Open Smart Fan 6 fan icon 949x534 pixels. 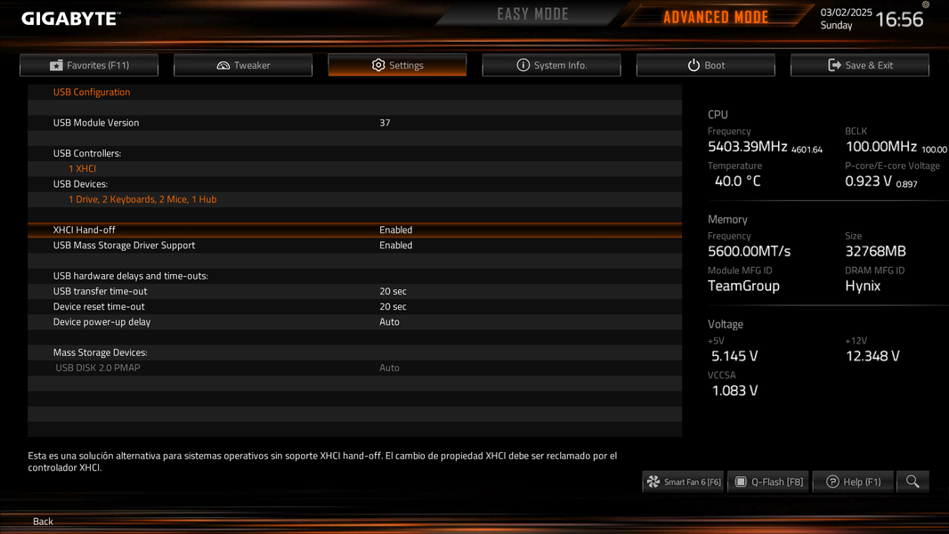click(653, 481)
